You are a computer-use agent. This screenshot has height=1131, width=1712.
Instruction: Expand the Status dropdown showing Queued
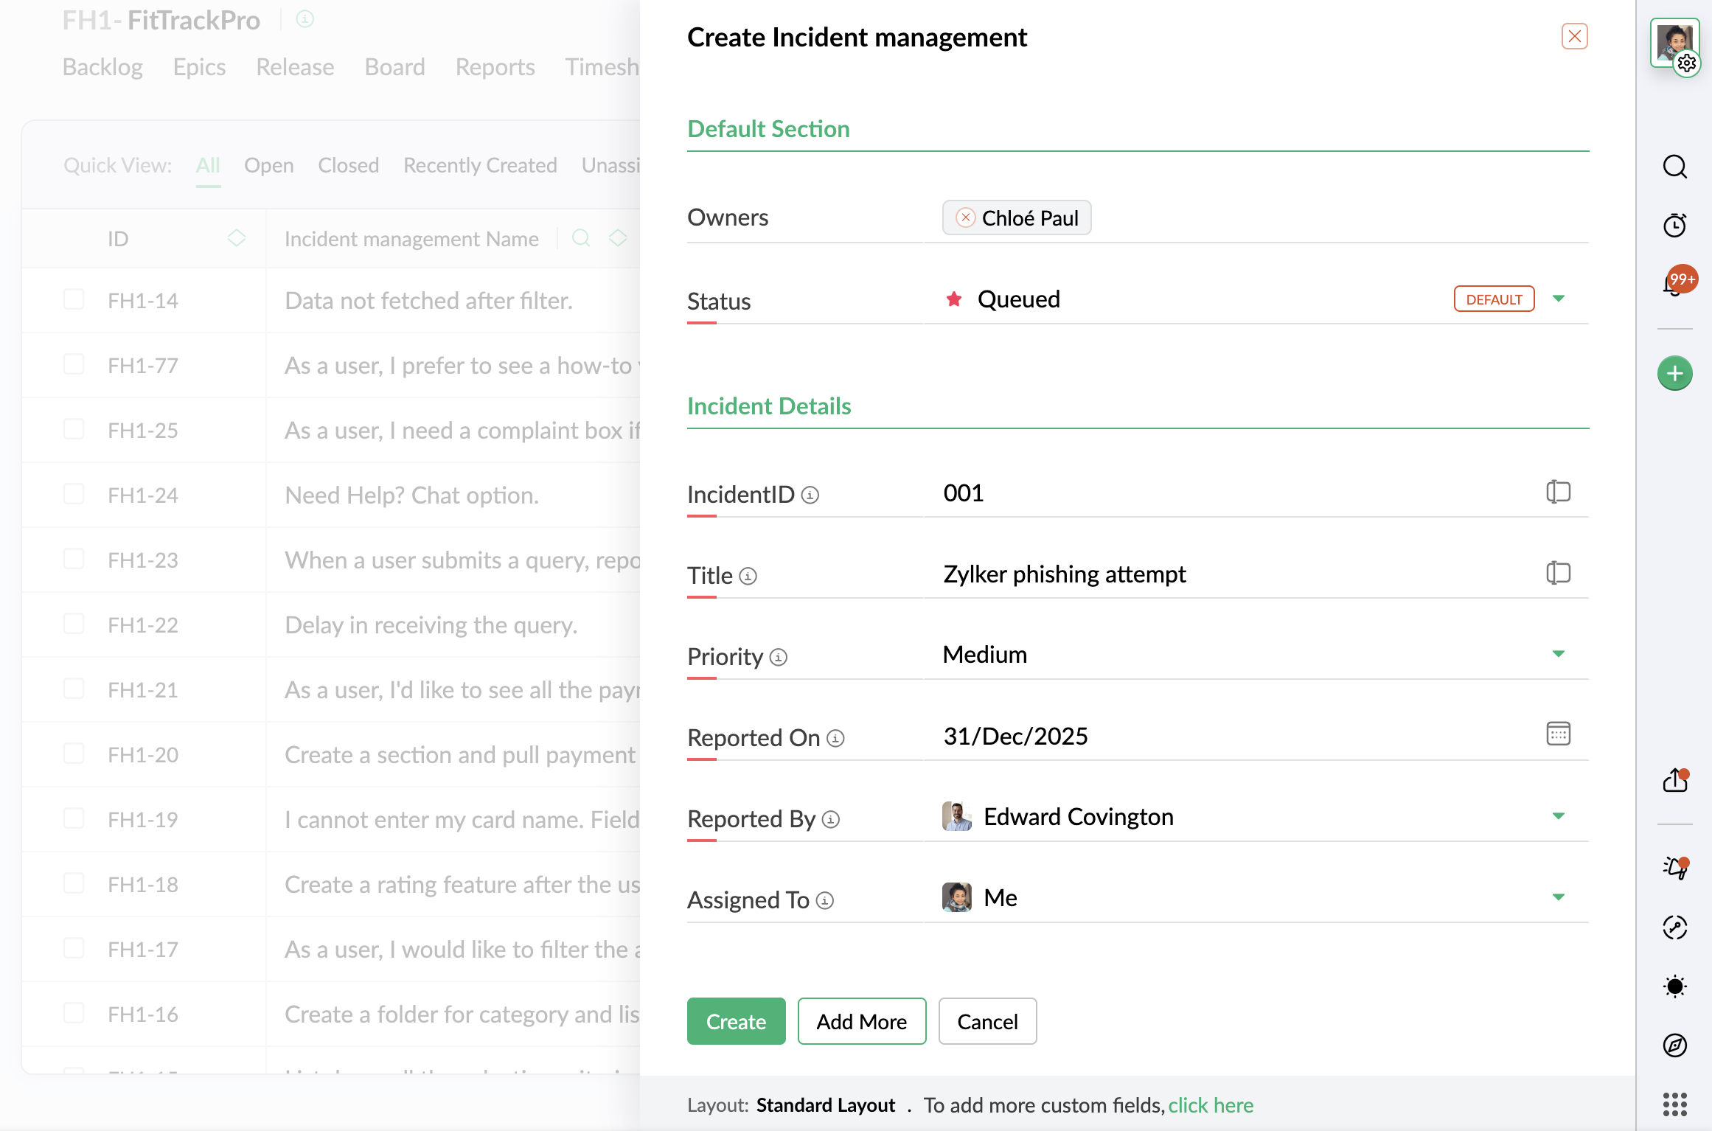pos(1558,299)
